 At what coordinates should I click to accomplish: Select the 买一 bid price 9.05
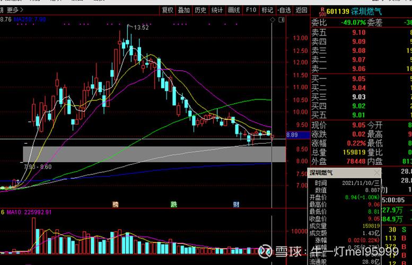pos(358,79)
